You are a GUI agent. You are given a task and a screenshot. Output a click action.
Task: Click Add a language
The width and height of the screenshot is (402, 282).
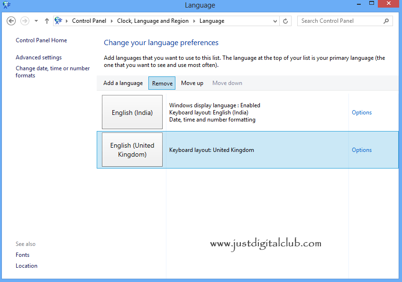[x=123, y=83]
